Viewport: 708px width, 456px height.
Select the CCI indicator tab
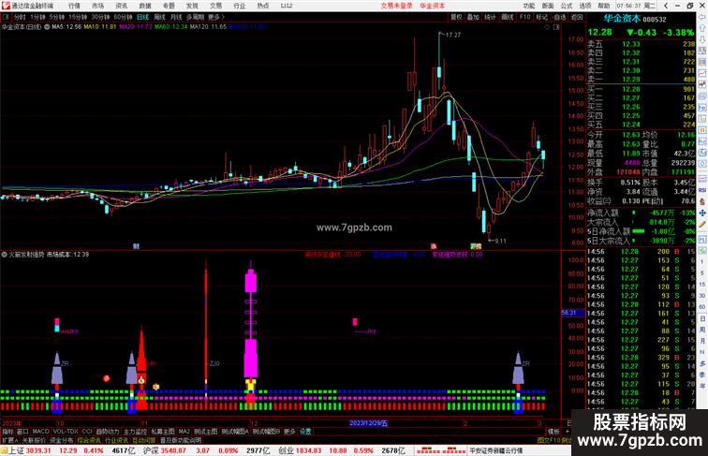click(87, 432)
